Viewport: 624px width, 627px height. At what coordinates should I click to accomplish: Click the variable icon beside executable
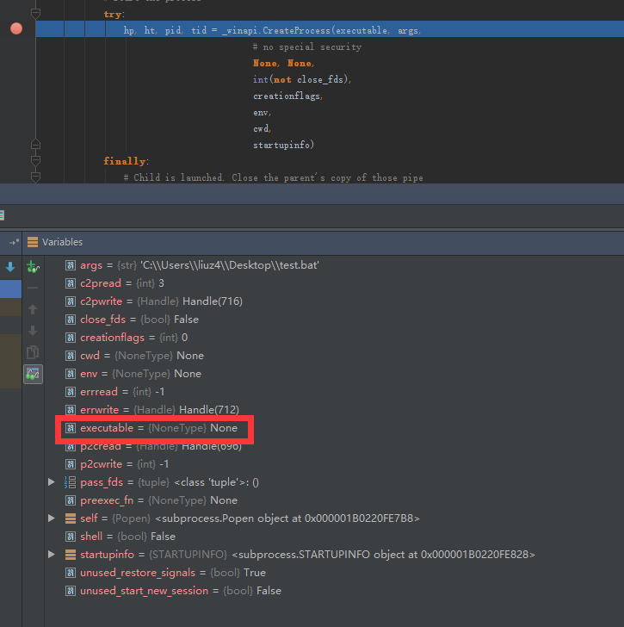click(71, 428)
